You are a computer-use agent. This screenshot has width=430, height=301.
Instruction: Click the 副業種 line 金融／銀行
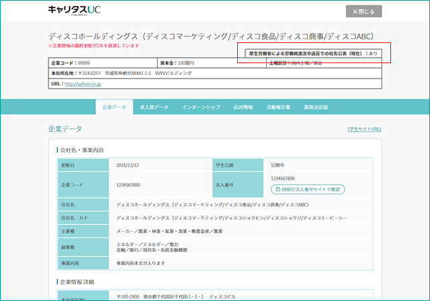[x=152, y=250]
